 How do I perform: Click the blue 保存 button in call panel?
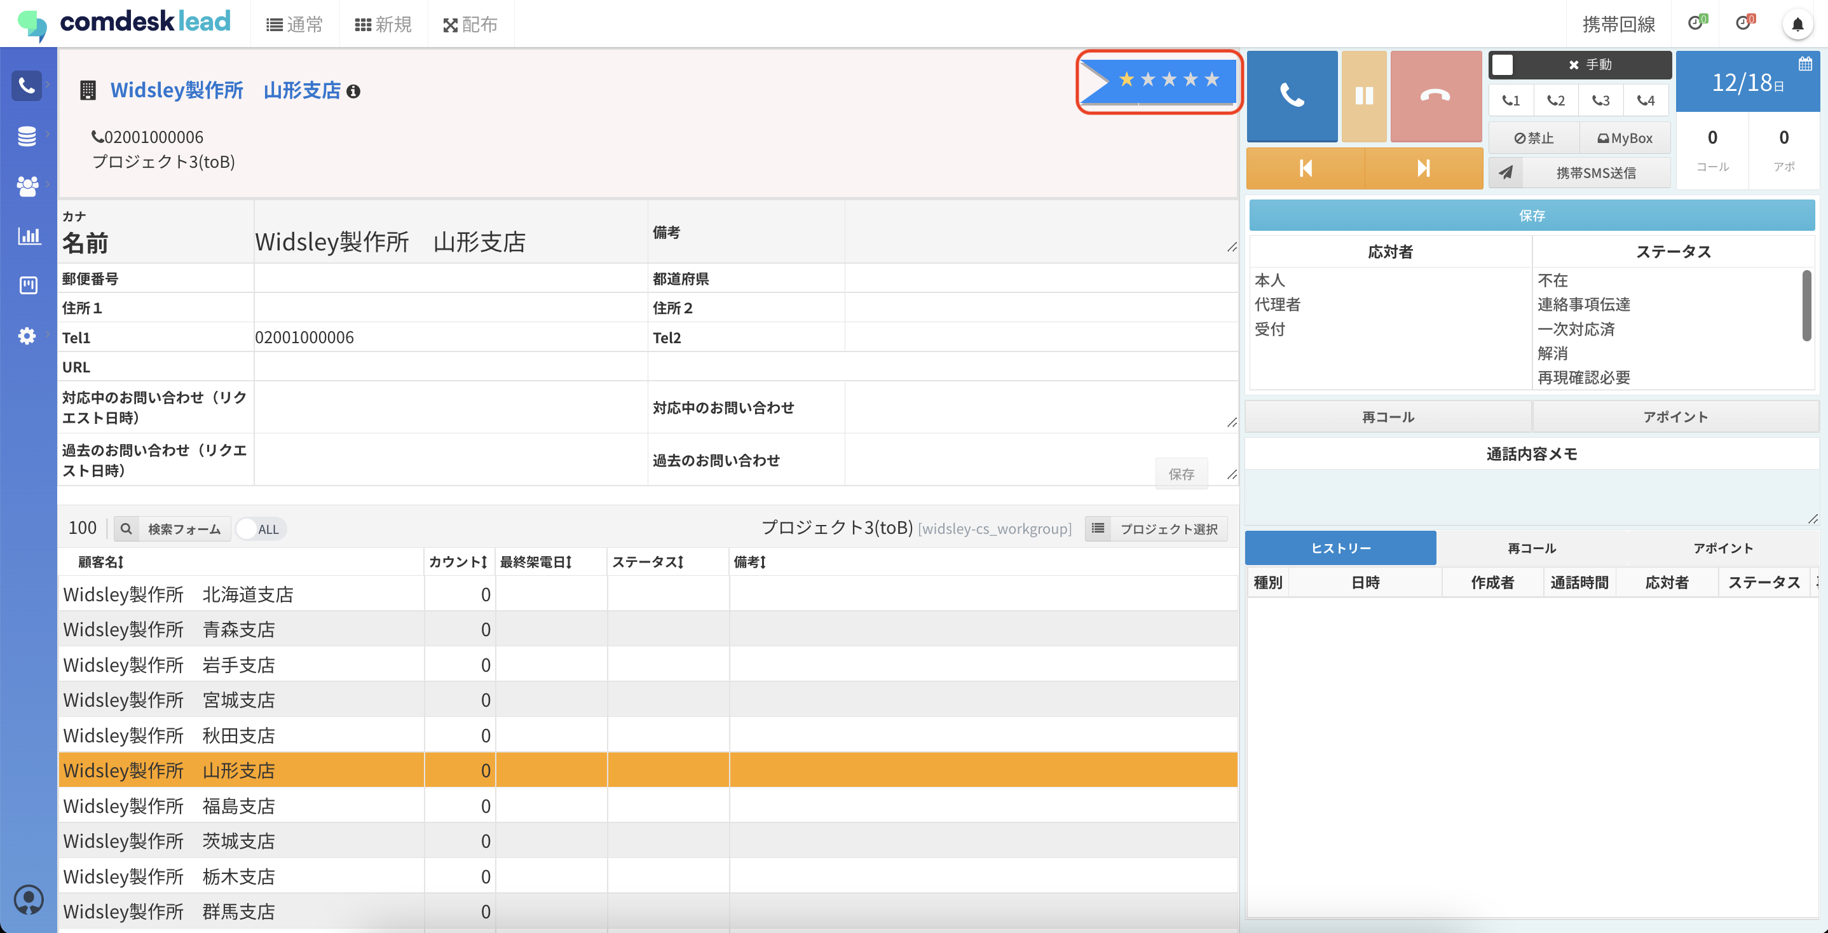[x=1531, y=215]
